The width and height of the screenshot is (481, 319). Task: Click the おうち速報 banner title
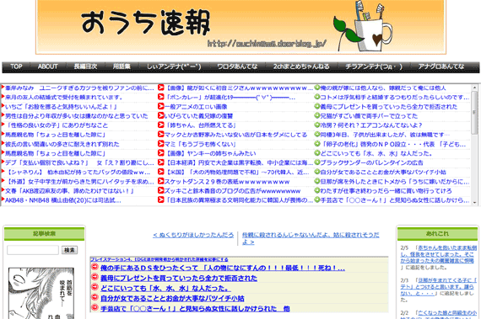(146, 23)
